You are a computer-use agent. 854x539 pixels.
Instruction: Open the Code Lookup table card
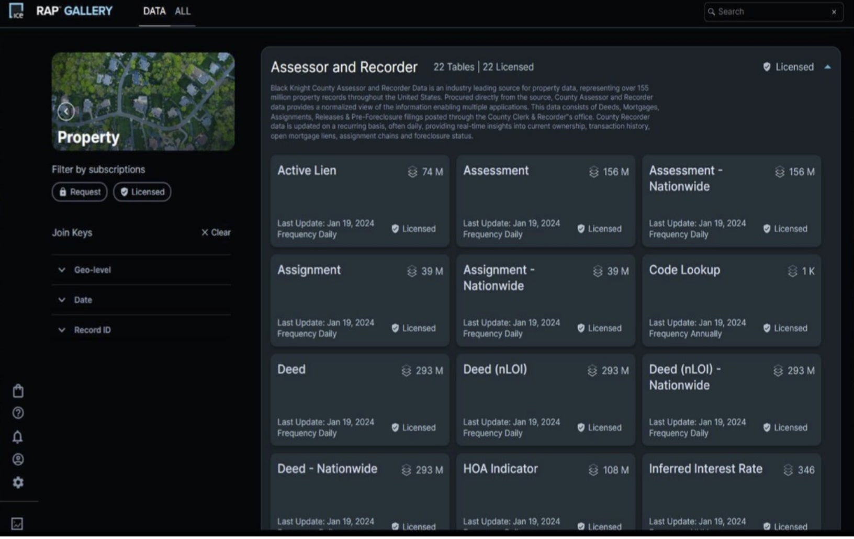[731, 300]
